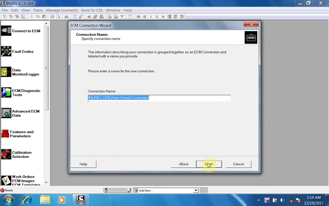Click the Paste clipboard toolbar icon
The width and height of the screenshot is (329, 206).
[x=44, y=16]
